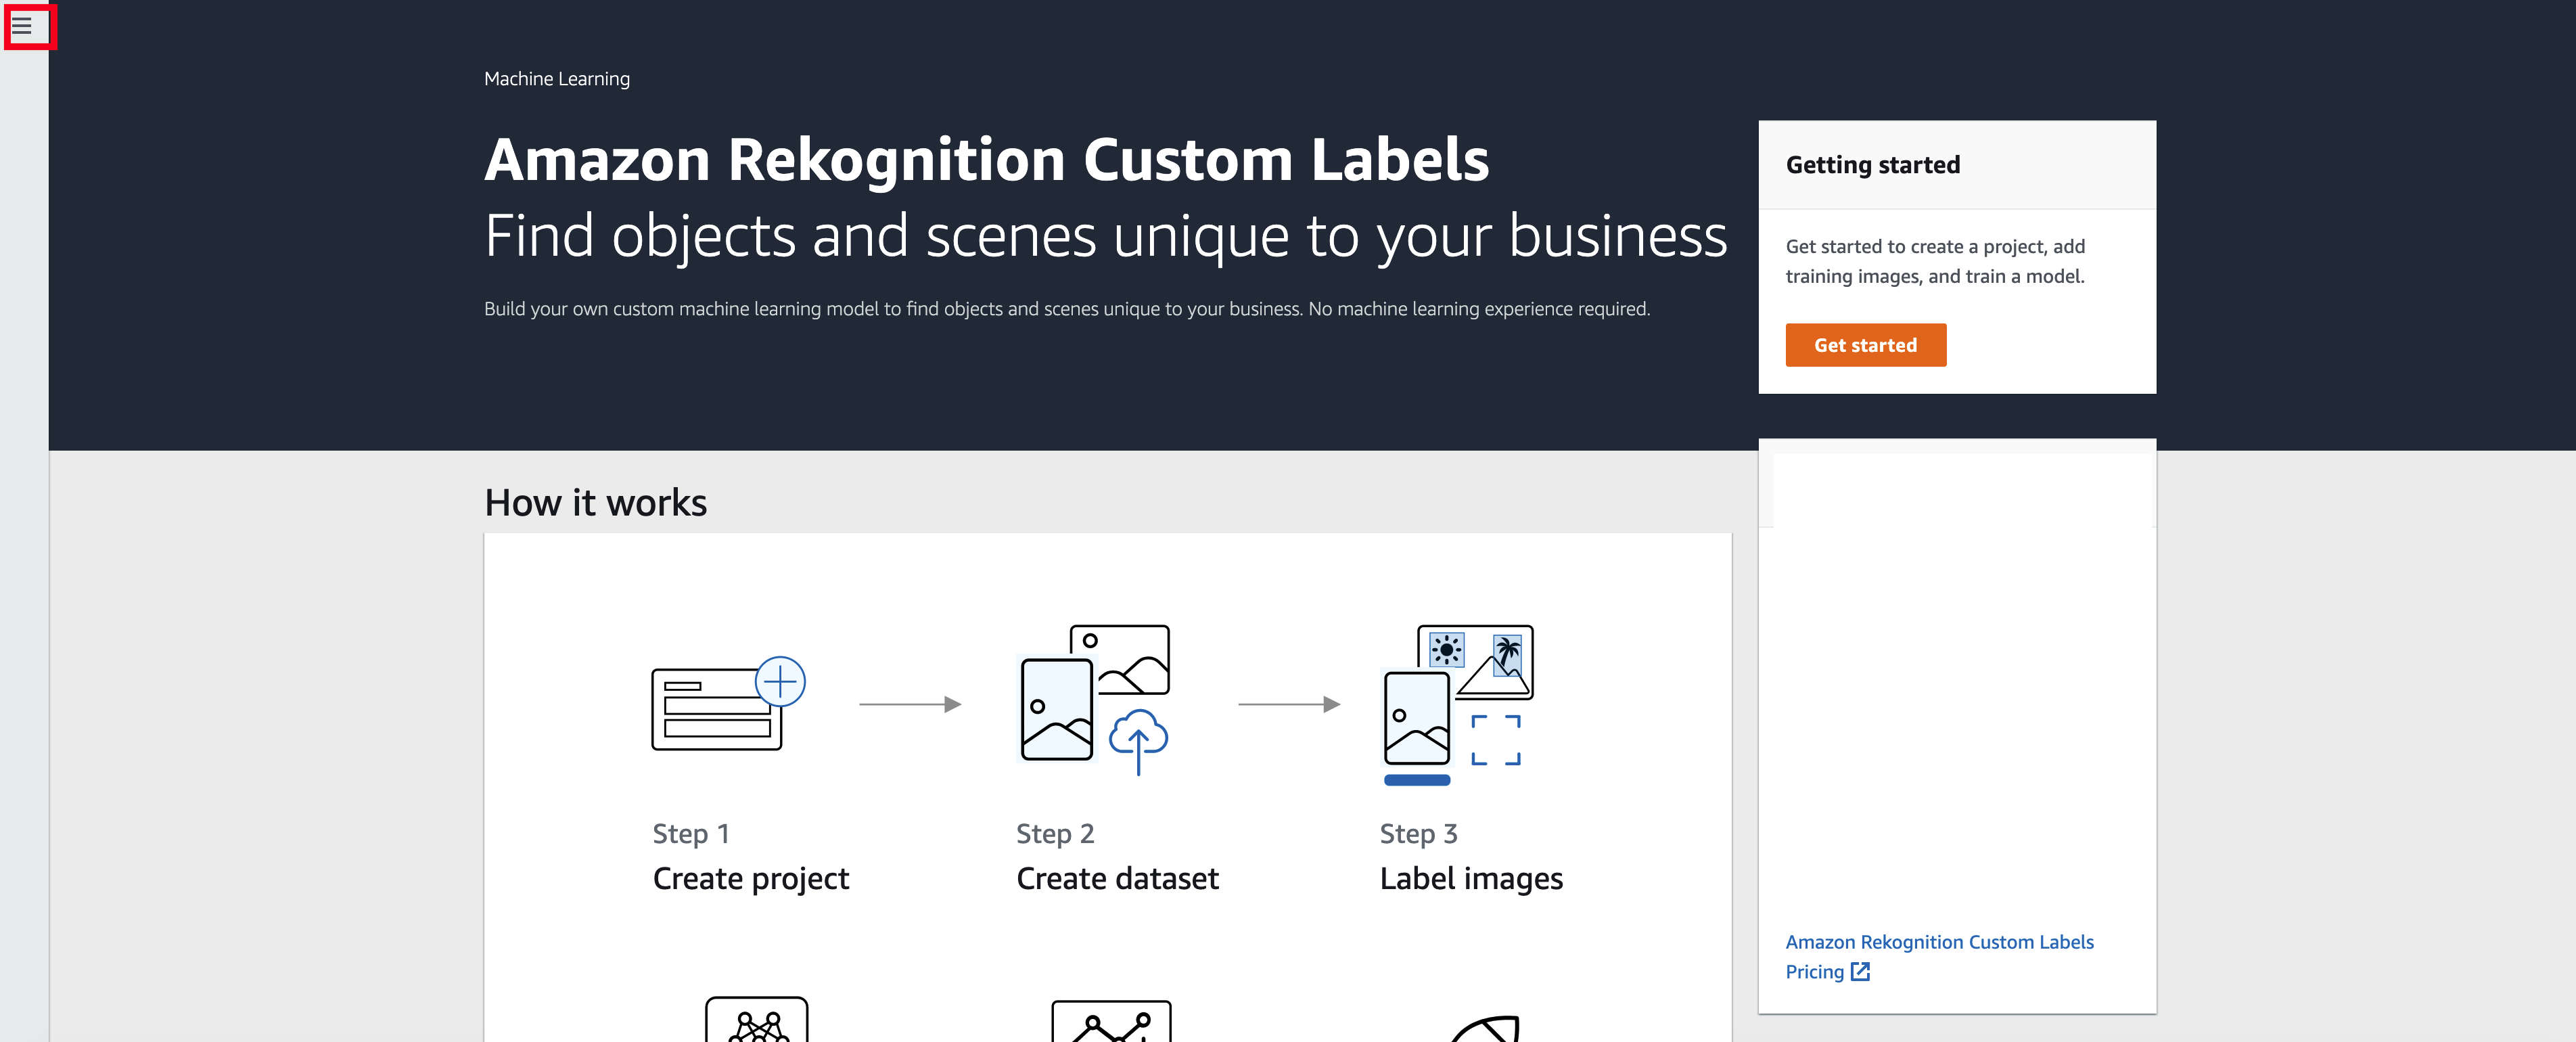
Task: Click the arrow between Step 2 and Step 3
Action: [1289, 704]
